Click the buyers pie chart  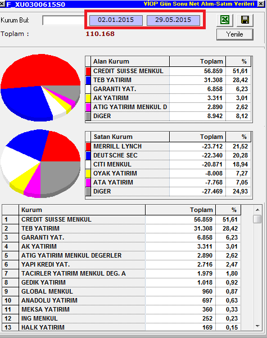[40, 88]
